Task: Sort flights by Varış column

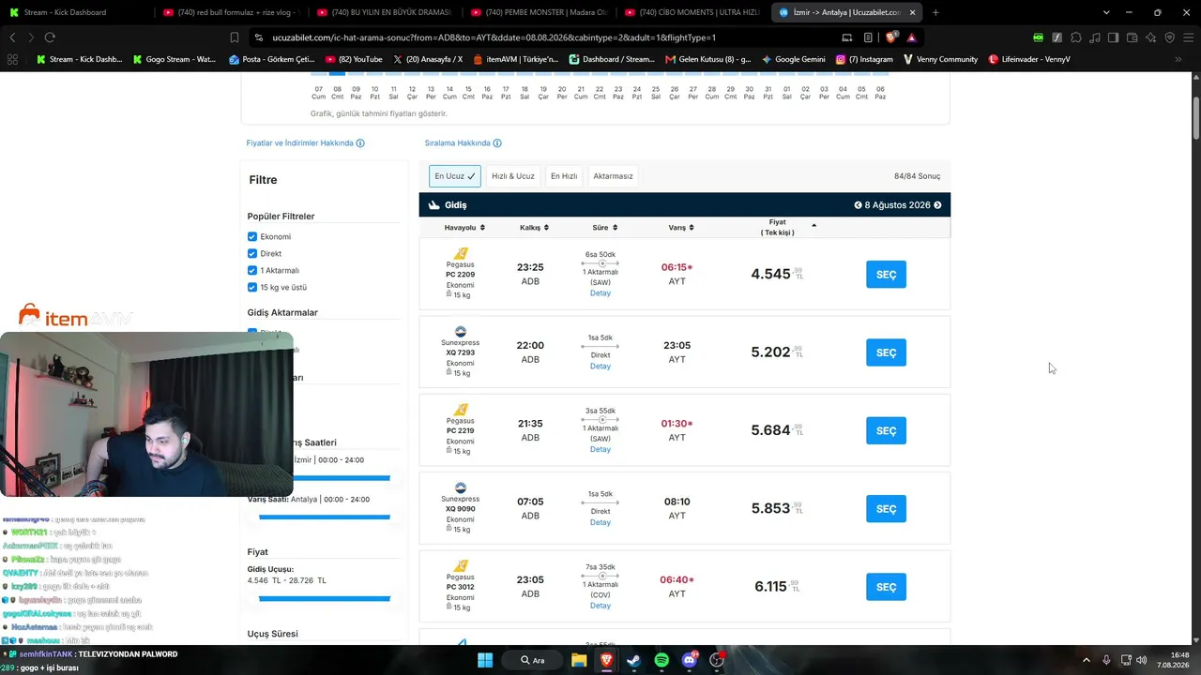Action: tap(680, 228)
